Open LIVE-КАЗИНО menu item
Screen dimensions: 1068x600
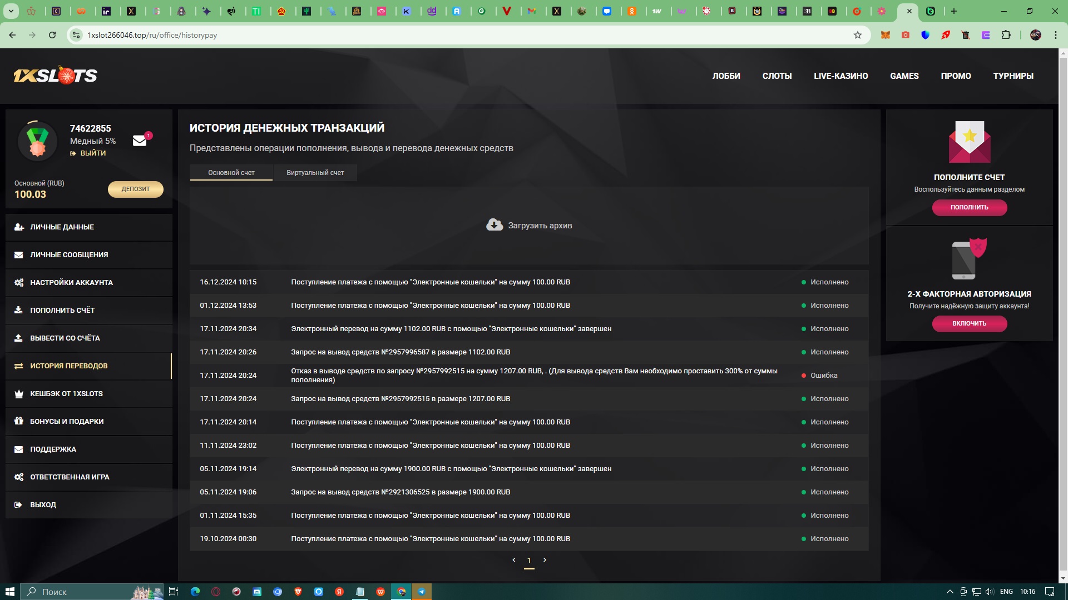[x=840, y=76]
